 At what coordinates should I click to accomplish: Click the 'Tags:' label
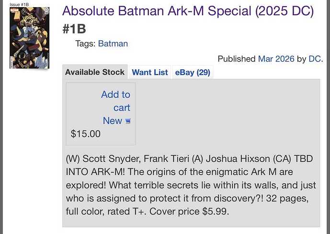(x=85, y=43)
